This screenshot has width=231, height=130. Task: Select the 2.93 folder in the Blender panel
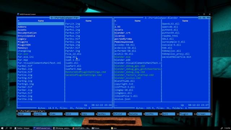[117, 27]
